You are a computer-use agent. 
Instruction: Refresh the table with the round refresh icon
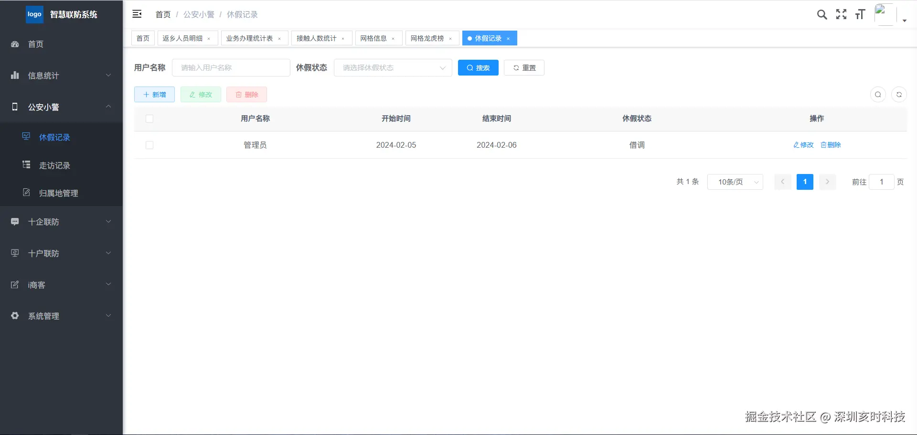pyautogui.click(x=899, y=95)
